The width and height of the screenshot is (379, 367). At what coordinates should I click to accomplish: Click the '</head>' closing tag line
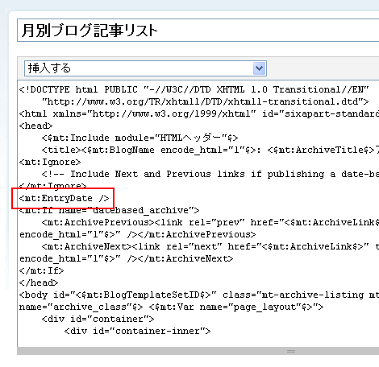click(39, 282)
